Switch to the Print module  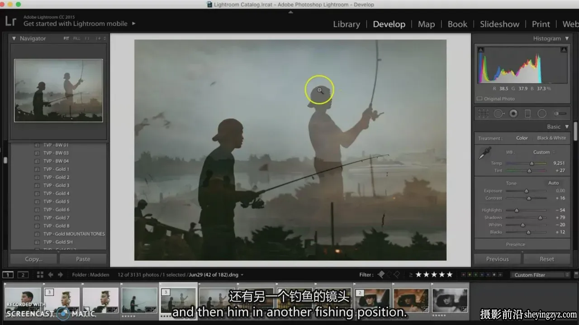[541, 24]
